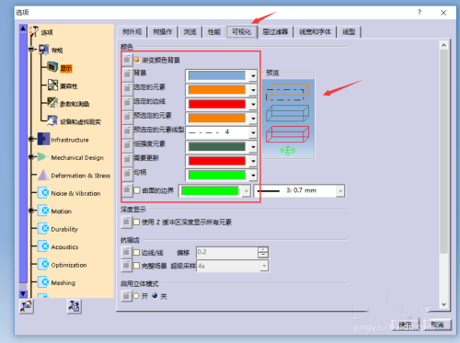Open the 选定的边线 color dropdown arrow
Screen dimensions: 460x343
click(253, 105)
